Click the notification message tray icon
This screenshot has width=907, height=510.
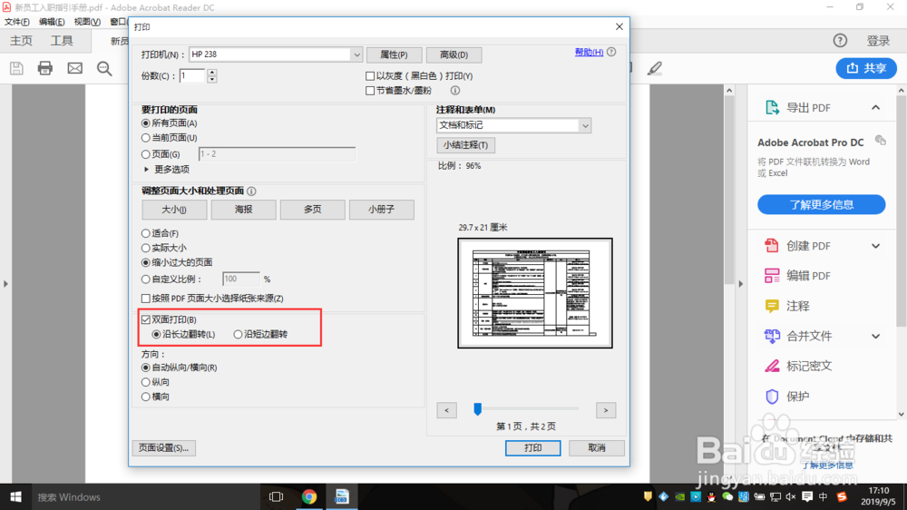coord(807,496)
